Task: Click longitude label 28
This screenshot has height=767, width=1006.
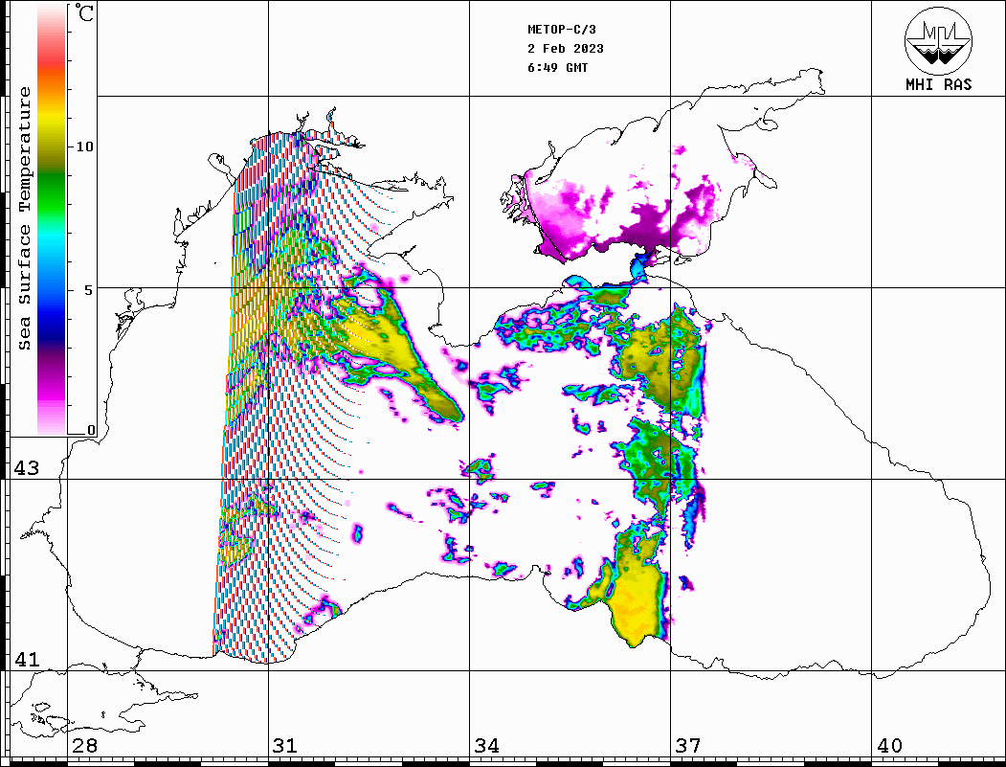Action: [84, 745]
